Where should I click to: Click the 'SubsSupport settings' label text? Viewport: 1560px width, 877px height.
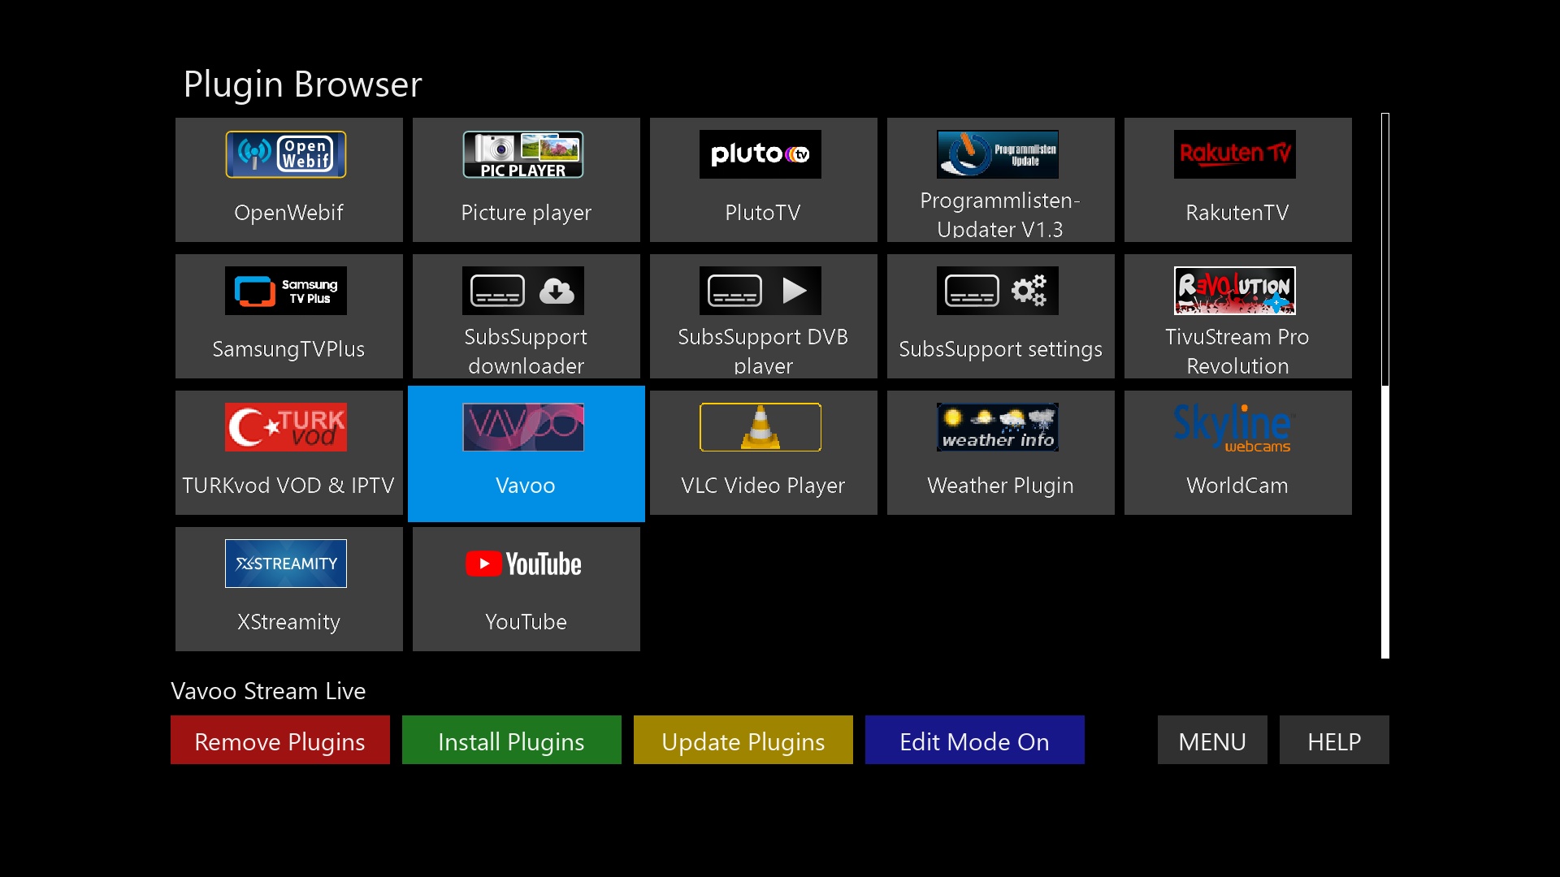pyautogui.click(x=1000, y=349)
